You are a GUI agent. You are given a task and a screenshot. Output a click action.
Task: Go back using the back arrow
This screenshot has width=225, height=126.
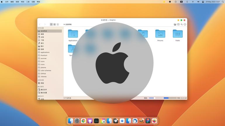40,24
